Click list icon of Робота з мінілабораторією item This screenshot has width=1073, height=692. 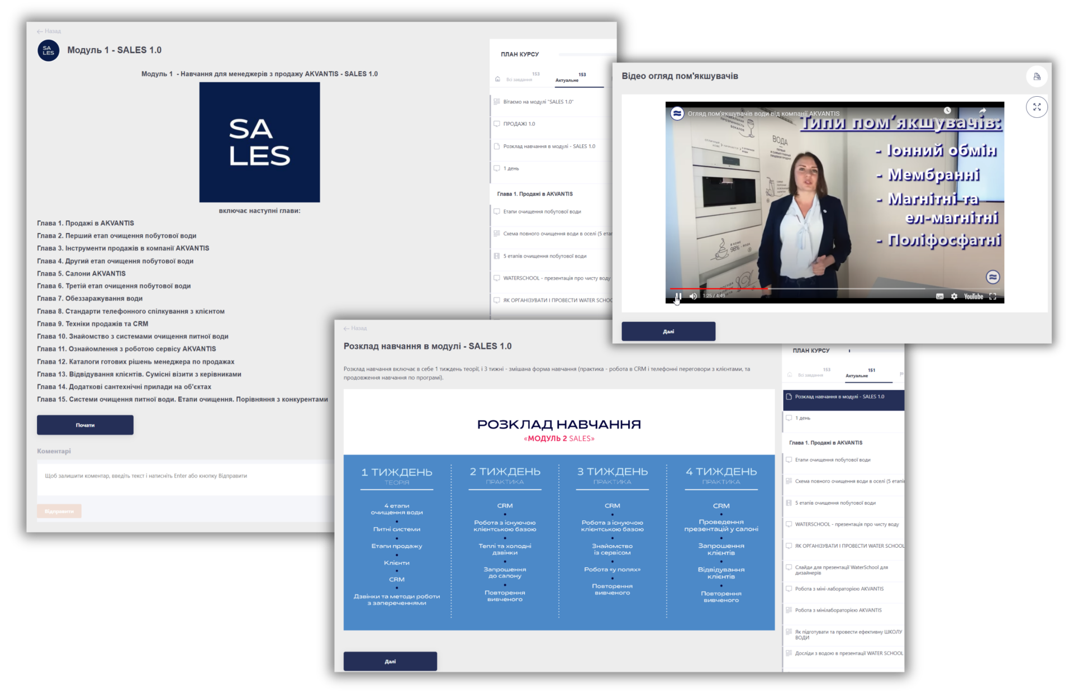(789, 610)
